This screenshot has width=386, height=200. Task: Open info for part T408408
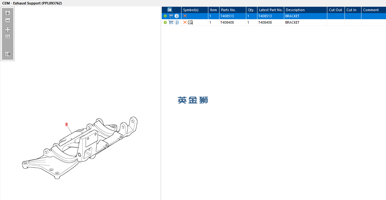tap(177, 22)
